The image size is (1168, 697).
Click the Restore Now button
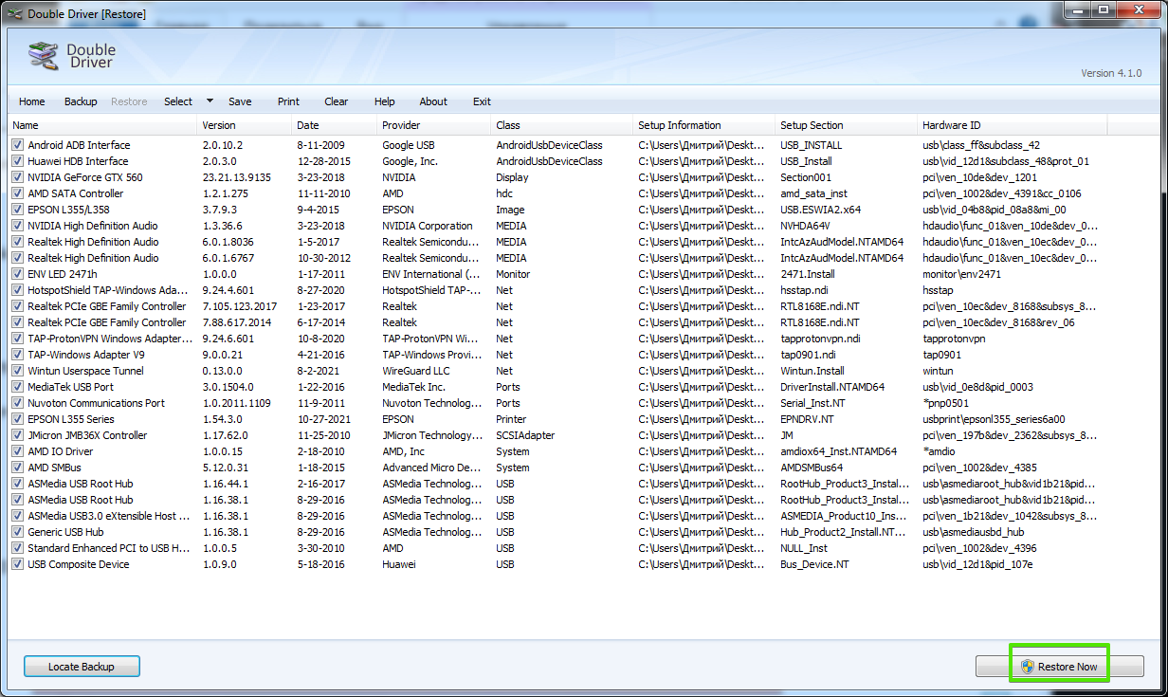click(x=1060, y=667)
